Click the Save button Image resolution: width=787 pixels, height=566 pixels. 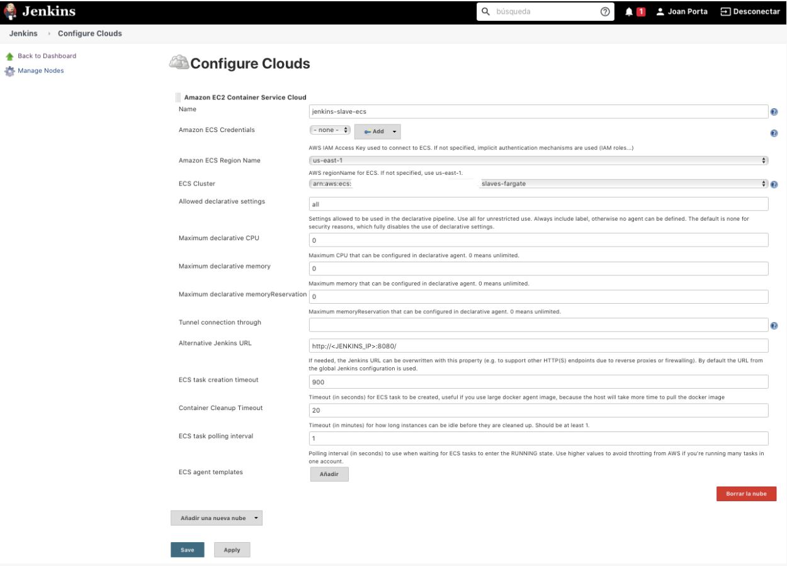click(187, 550)
